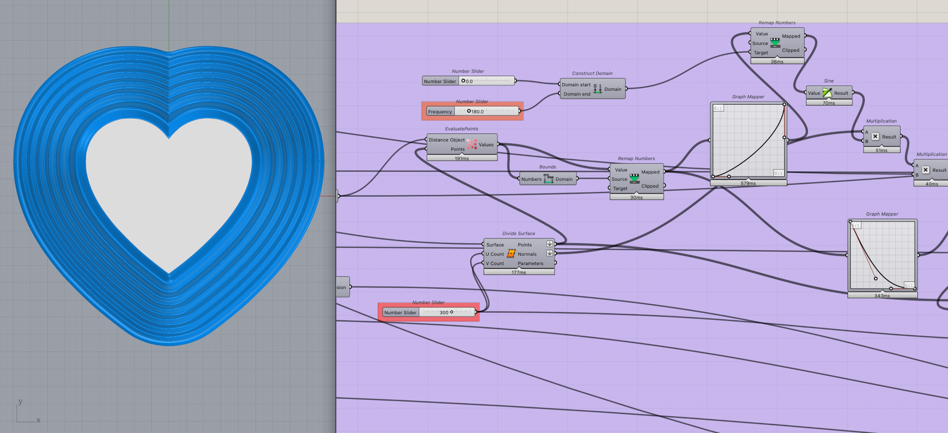The image size is (948, 433).
Task: Click the U Count input on Divide Surface
Action: (495, 254)
